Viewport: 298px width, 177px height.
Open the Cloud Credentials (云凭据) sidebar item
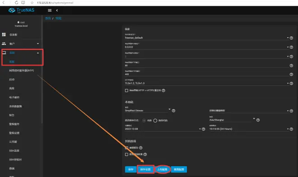click(13, 142)
